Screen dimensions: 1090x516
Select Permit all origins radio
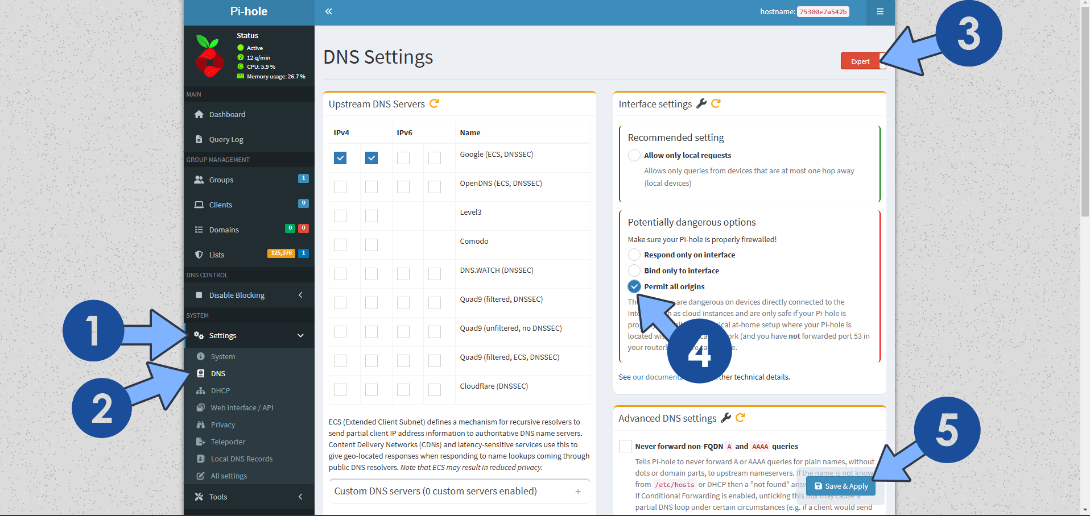click(634, 286)
